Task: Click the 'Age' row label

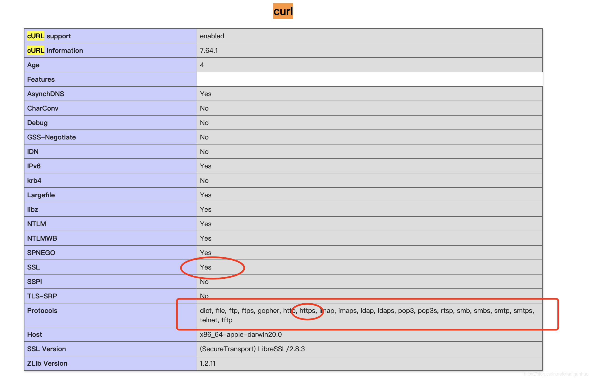Action: point(33,65)
